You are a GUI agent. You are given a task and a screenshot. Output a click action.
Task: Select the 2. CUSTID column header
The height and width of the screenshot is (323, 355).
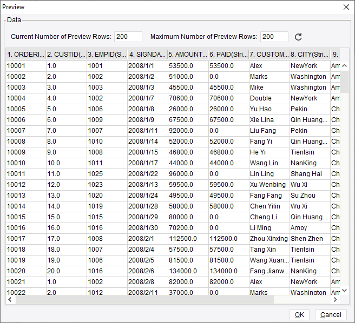click(x=67, y=55)
